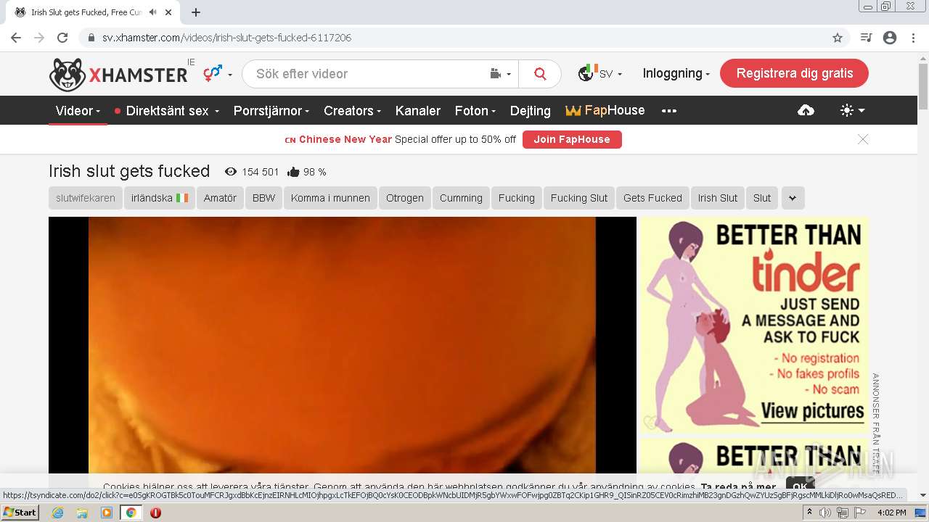Click the action center flag icon
This screenshot has width=929, height=522.
click(x=859, y=513)
